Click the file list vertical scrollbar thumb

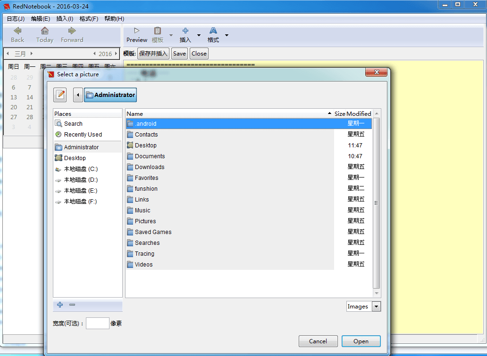(x=377, y=203)
